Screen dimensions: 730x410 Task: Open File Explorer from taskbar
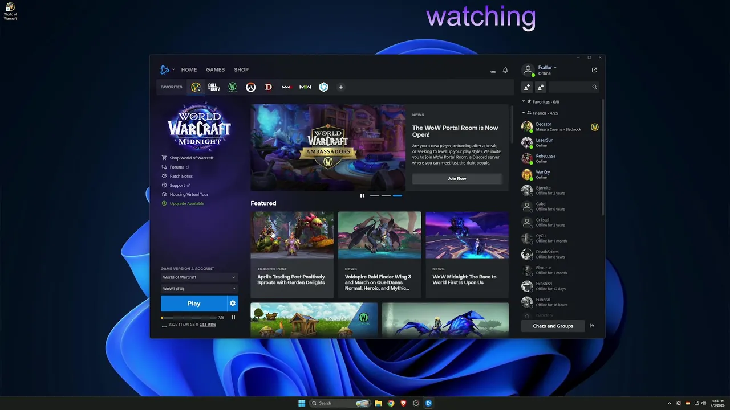378,403
